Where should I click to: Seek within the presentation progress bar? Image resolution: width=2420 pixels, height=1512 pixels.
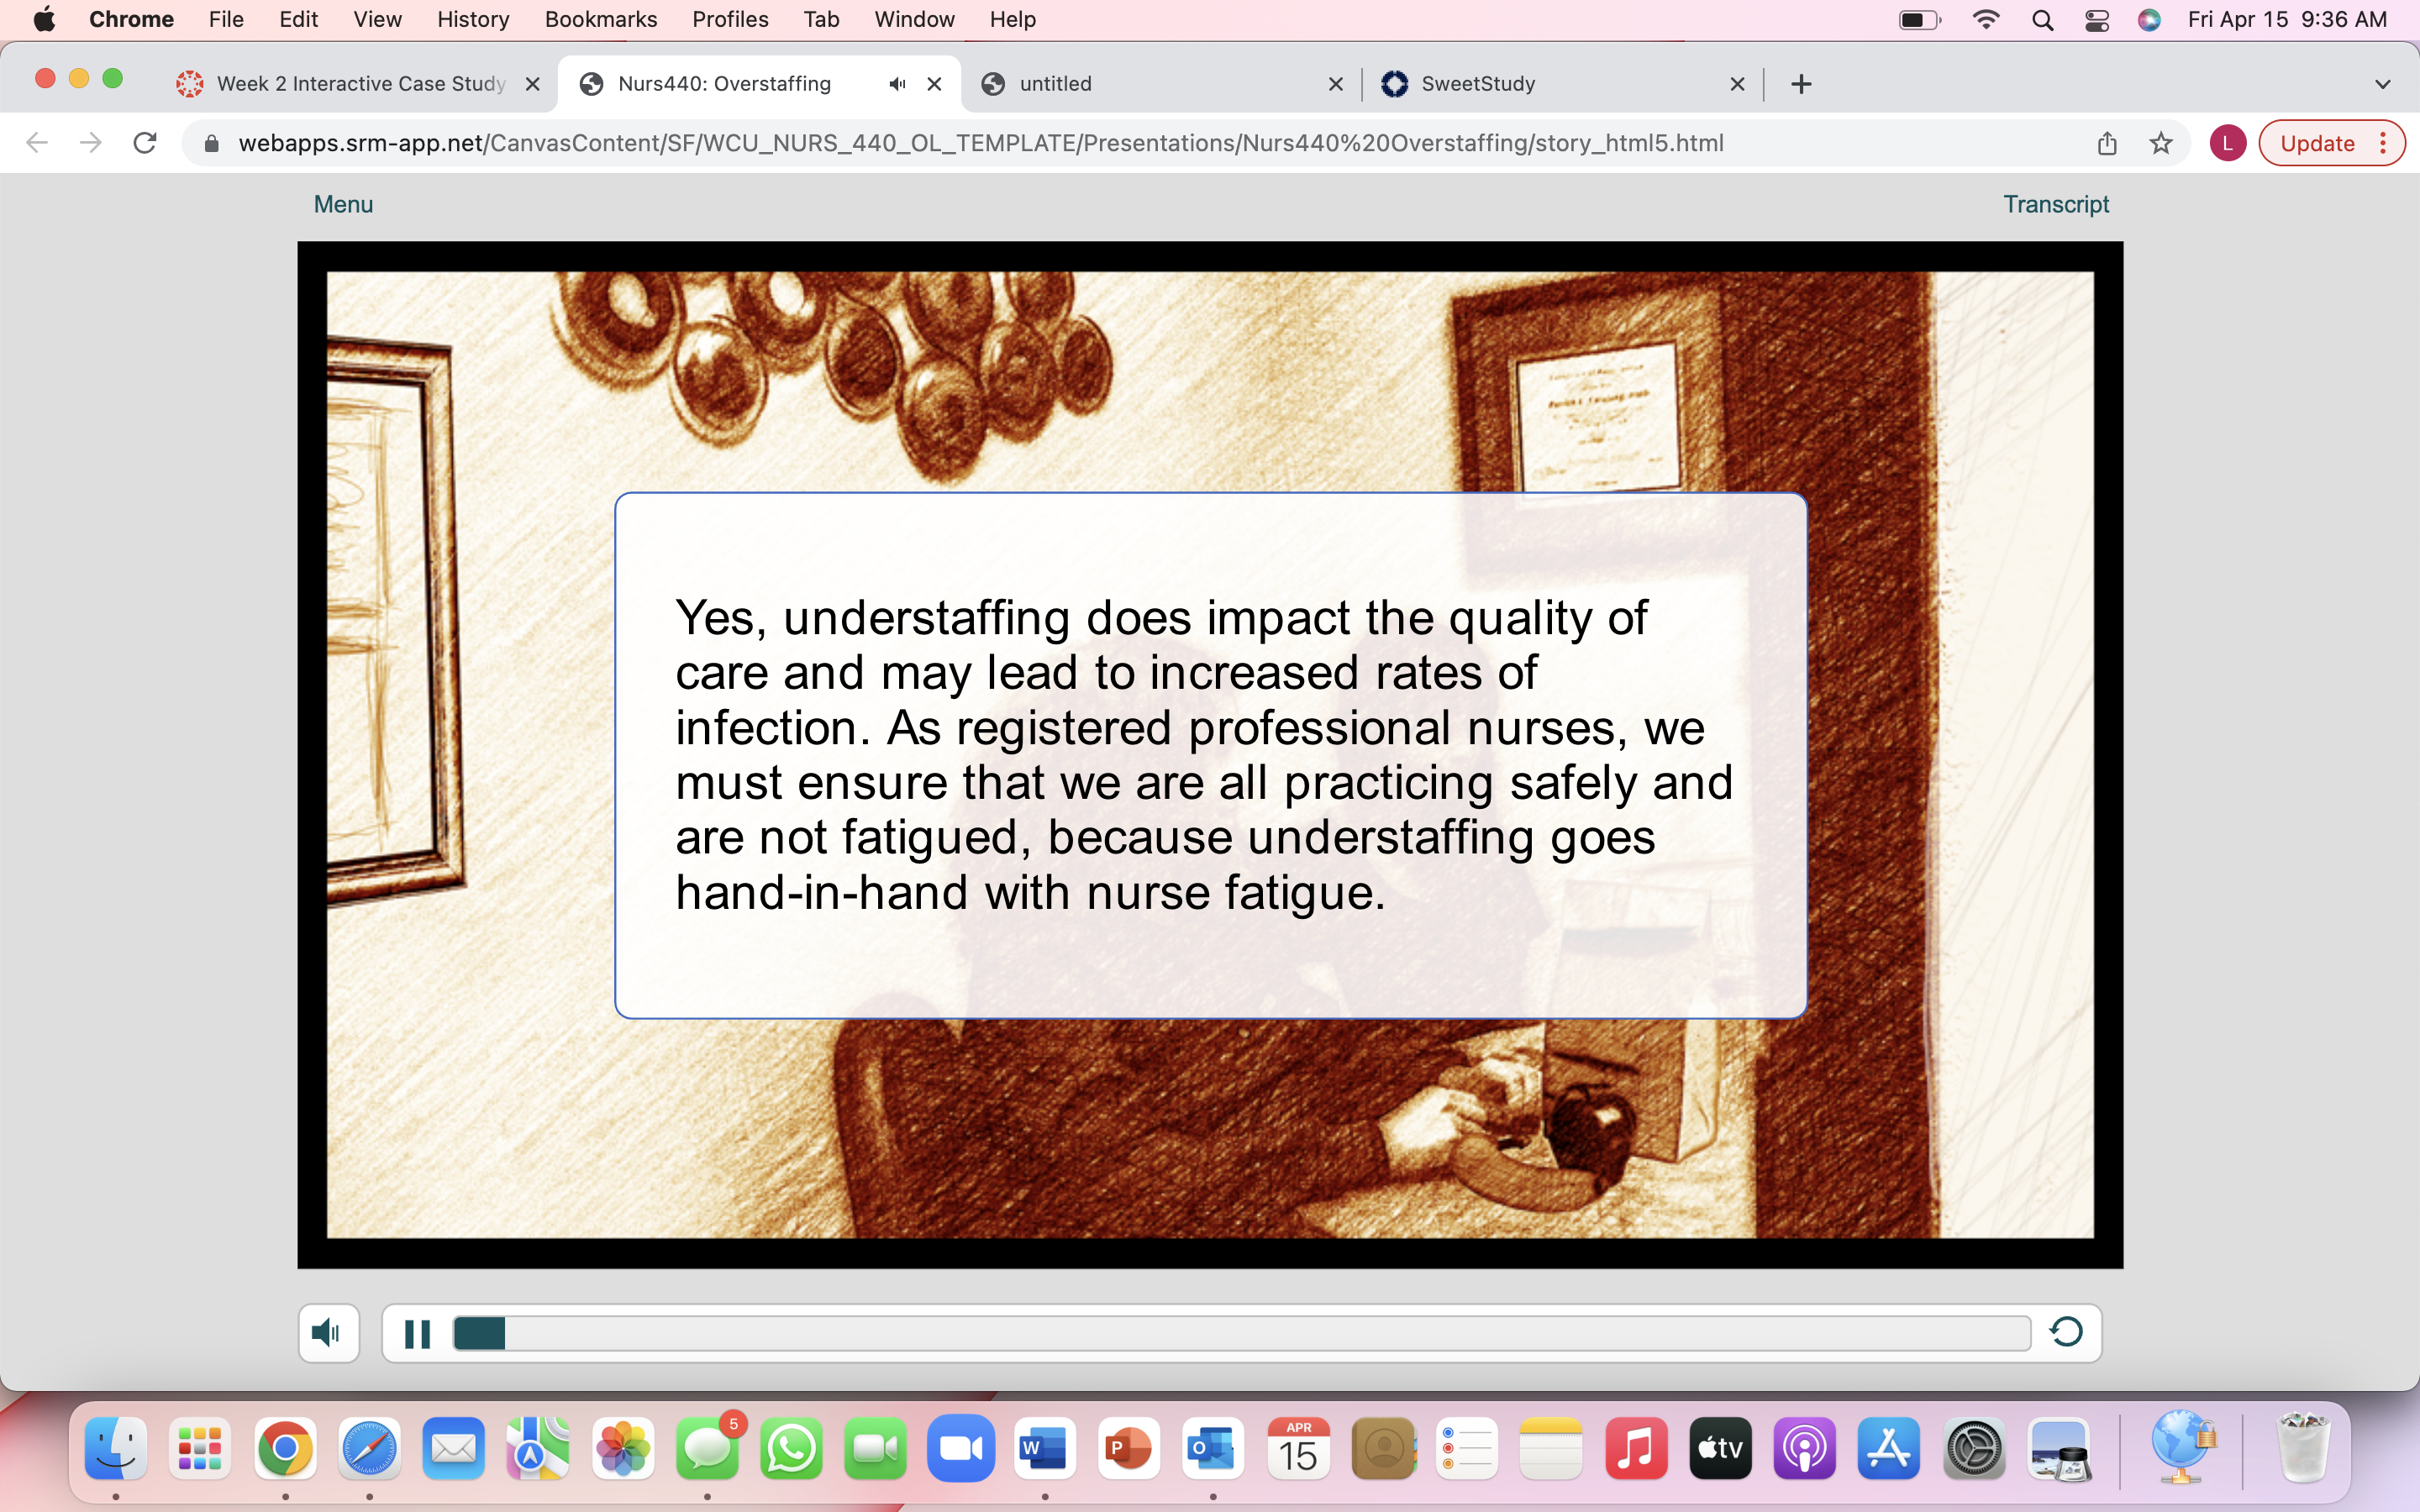tap(1241, 1333)
